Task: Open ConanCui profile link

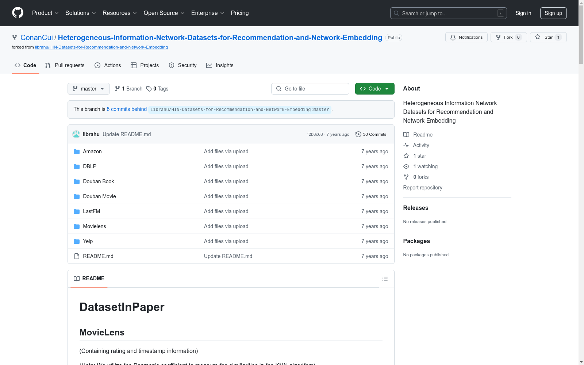Action: (36, 38)
